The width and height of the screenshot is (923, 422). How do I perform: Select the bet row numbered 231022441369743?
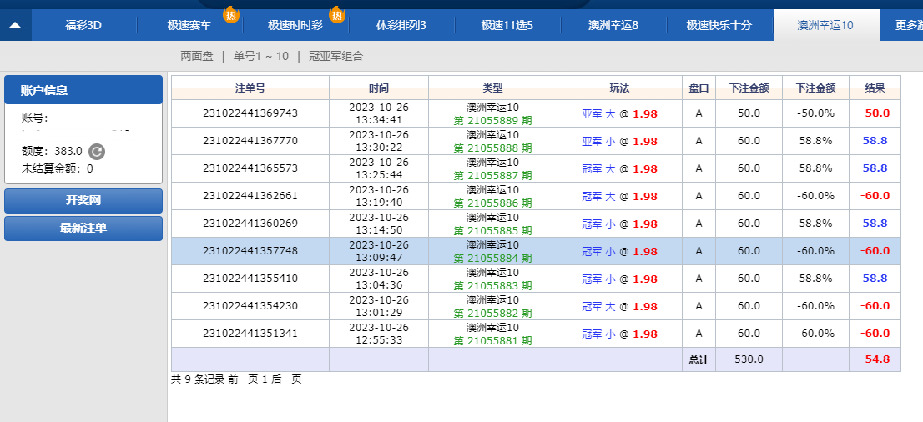(250, 113)
